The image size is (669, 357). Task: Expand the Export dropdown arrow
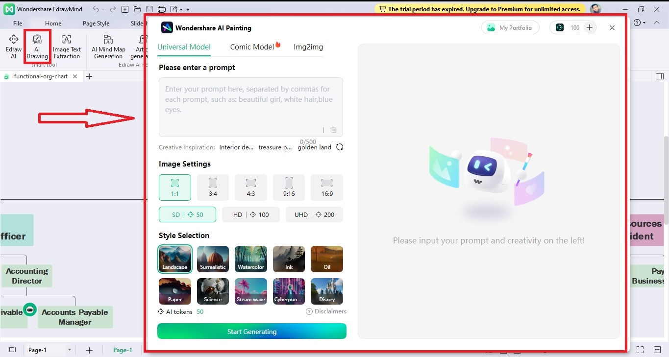point(181,9)
